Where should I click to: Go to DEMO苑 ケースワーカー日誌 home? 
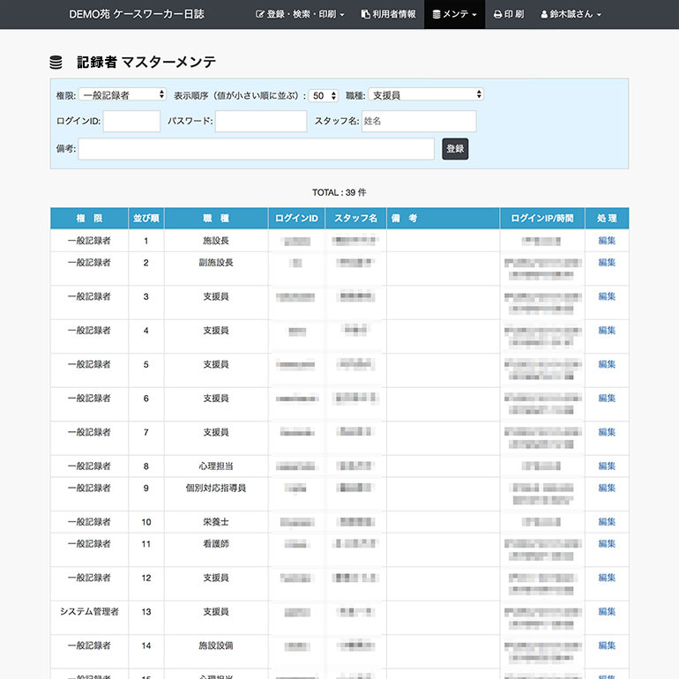(137, 14)
